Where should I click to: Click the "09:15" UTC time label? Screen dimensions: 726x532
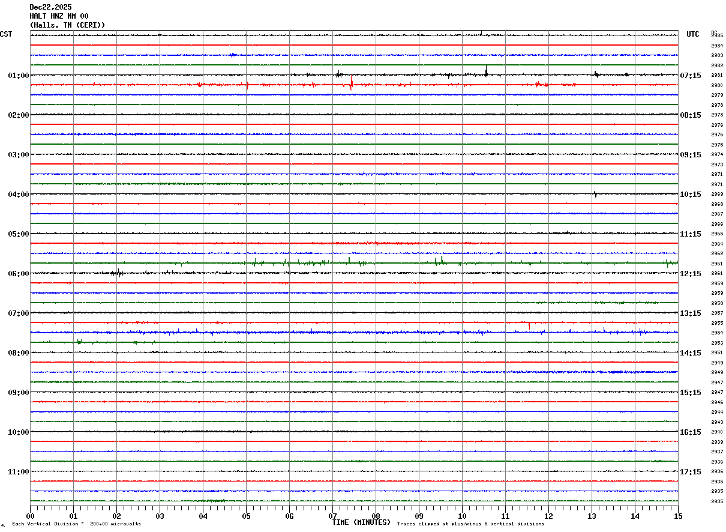[x=691, y=155]
